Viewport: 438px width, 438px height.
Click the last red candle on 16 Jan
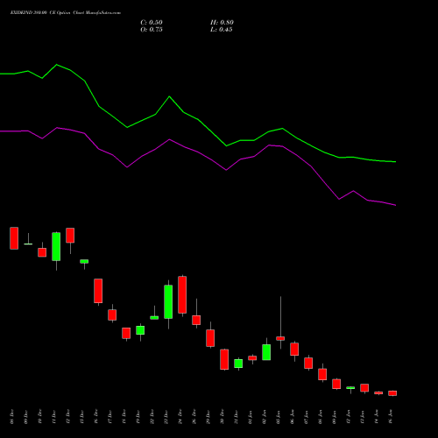coord(392,393)
